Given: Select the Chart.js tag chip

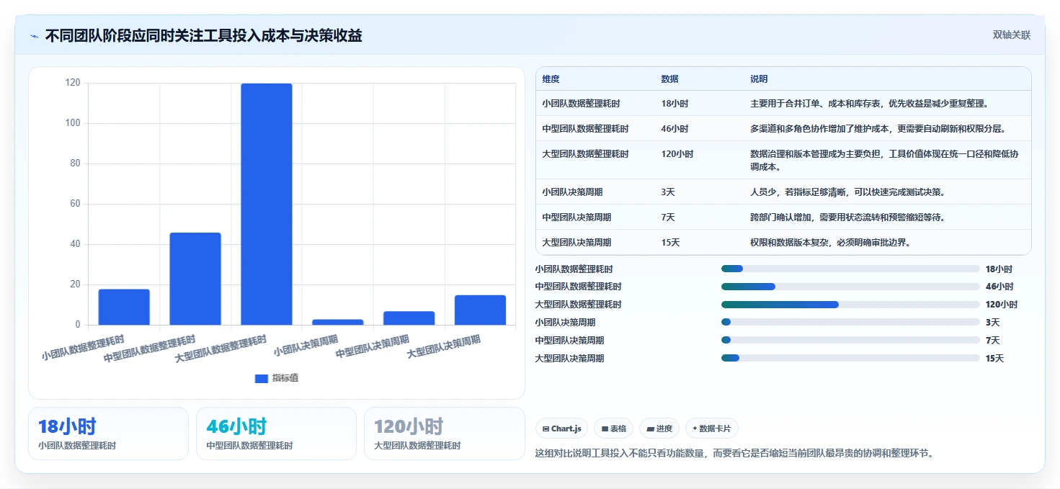Looking at the screenshot, I should pos(561,429).
